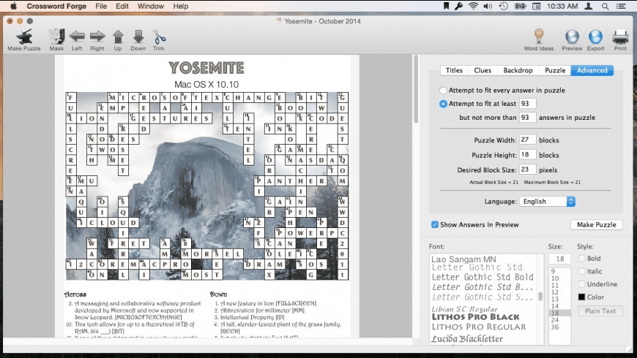
Task: Open the Apple menu
Action: tap(13, 6)
